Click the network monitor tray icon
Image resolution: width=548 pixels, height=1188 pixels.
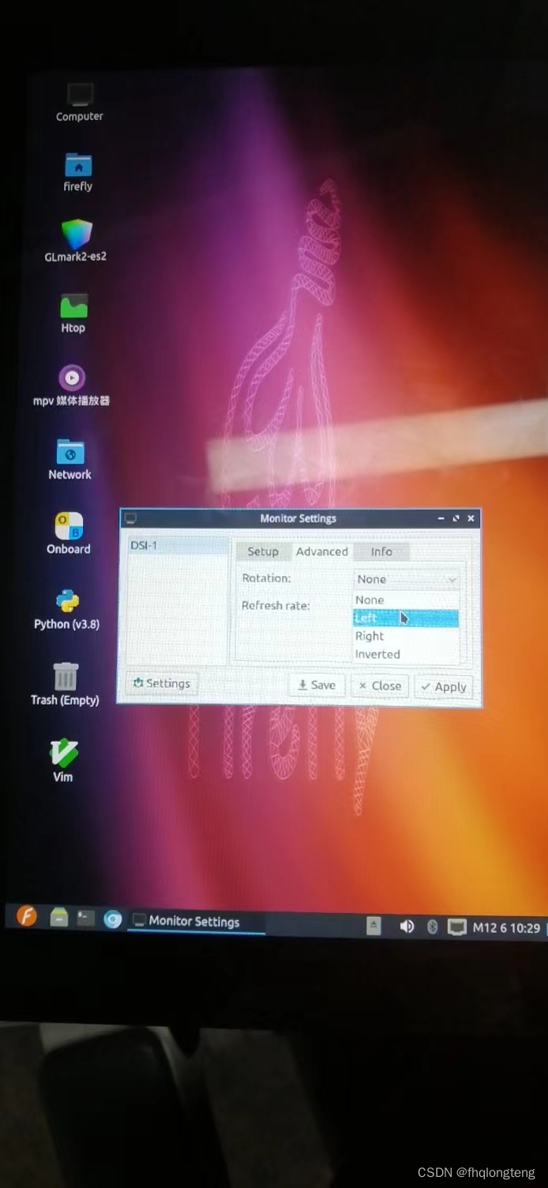pos(456,927)
